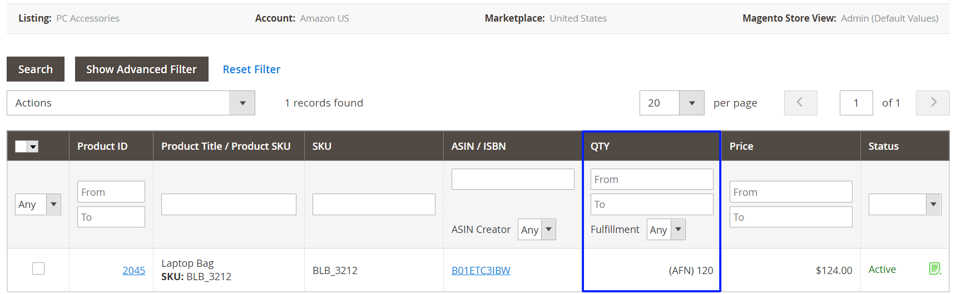Screen dimensions: 956x294
Task: Tick the checkbox for Laptop Bag row
Action: (38, 268)
